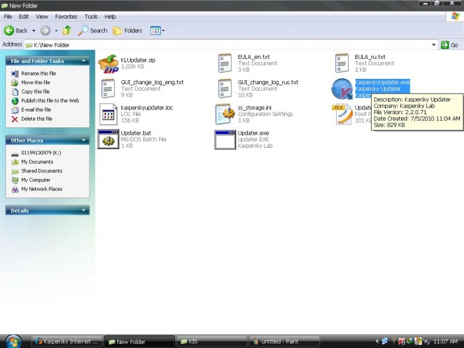Click Copy this file

[x=36, y=91]
